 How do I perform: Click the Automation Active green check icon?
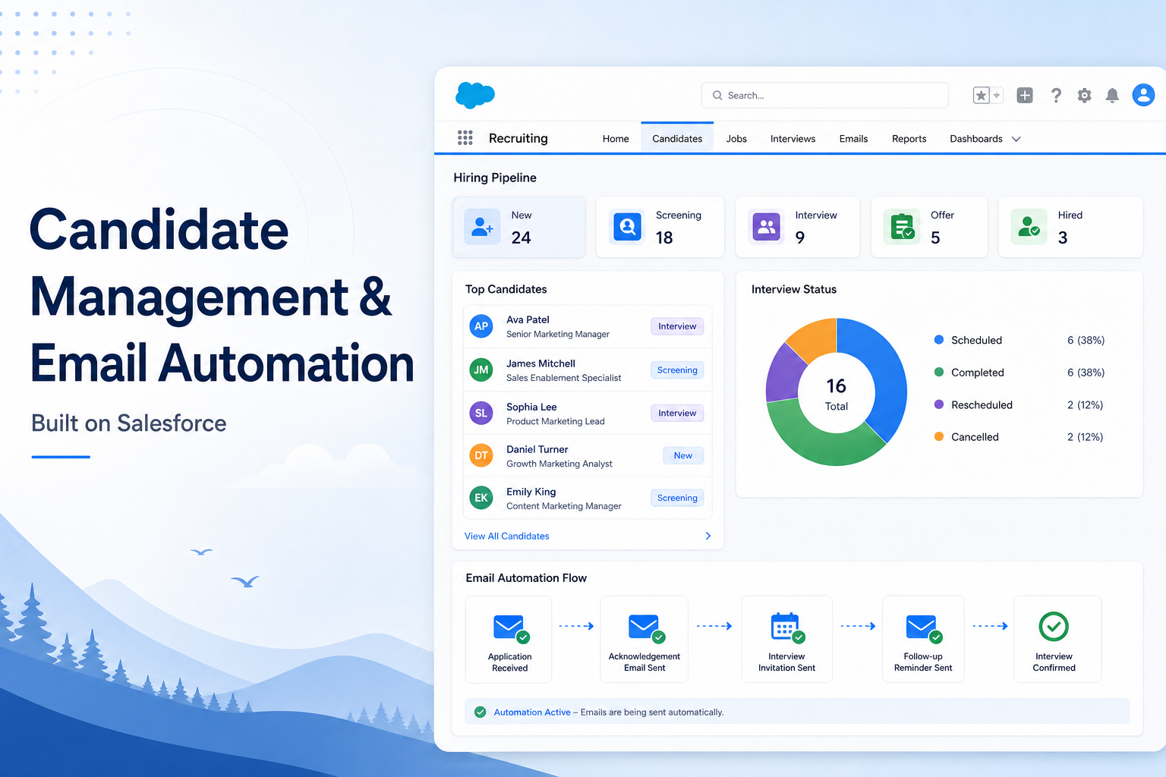(481, 712)
